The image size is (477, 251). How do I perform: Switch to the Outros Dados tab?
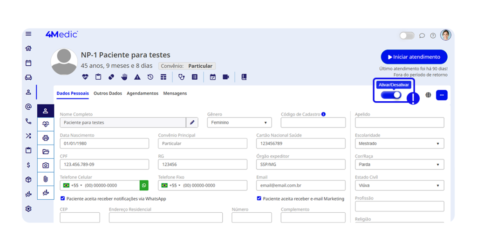point(108,93)
